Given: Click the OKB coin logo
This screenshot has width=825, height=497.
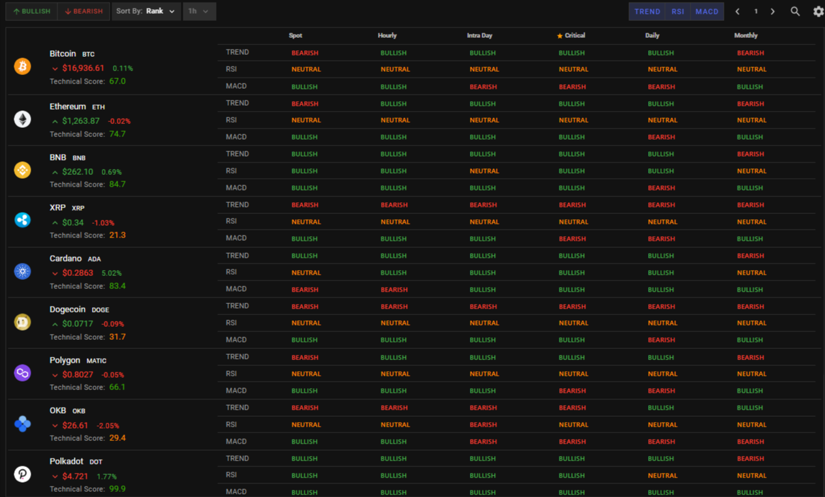Looking at the screenshot, I should click(x=23, y=423).
